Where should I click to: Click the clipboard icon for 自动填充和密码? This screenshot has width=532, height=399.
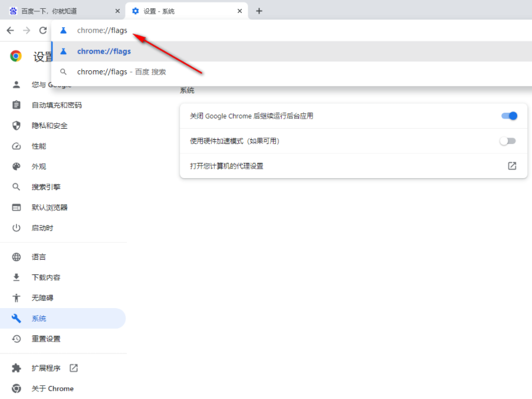tap(17, 105)
